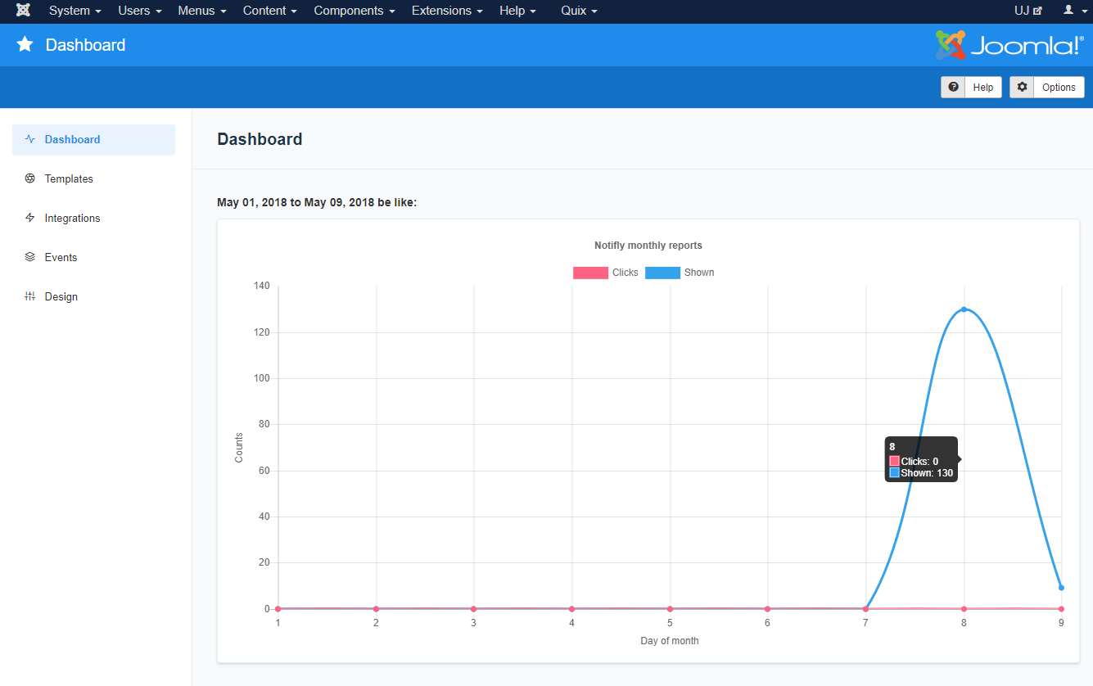Click the Clicks data point at day 6
Viewport: 1093px width, 686px height.
click(x=767, y=609)
